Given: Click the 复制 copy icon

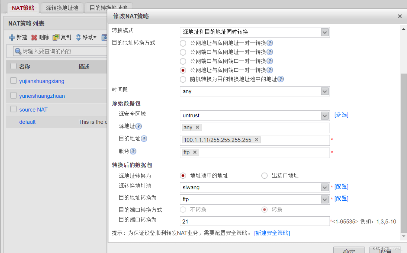Looking at the screenshot, I should [x=56, y=37].
